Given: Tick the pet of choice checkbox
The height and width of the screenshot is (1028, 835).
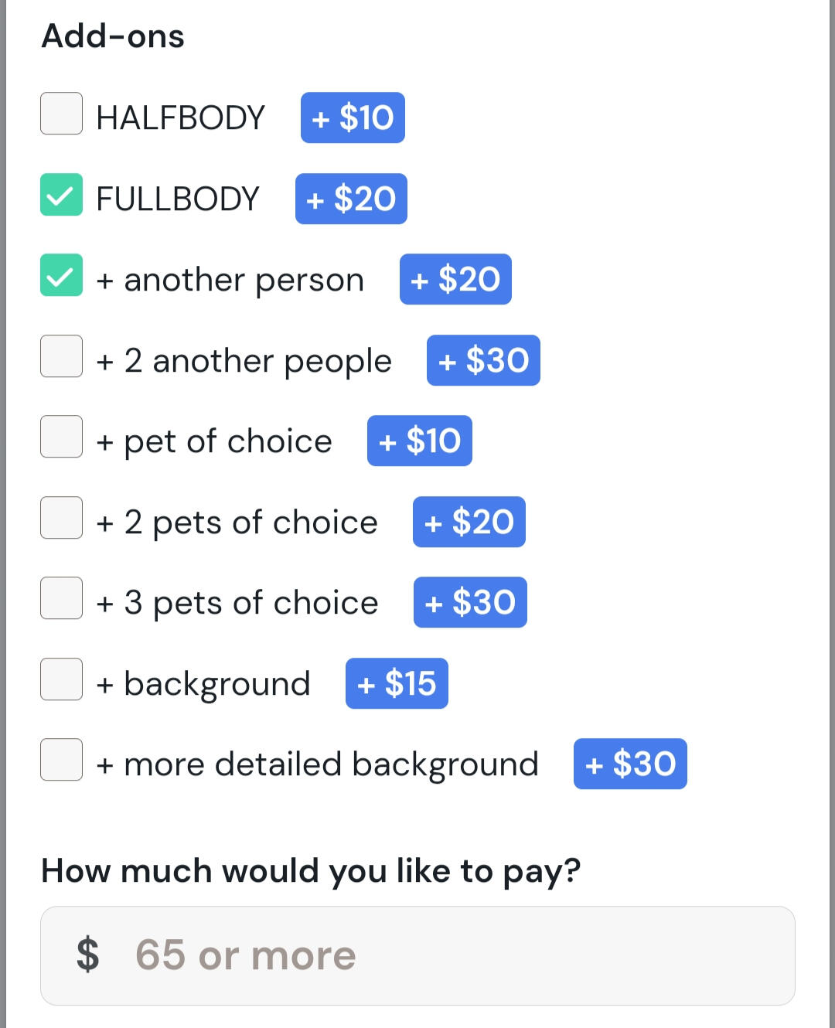Looking at the screenshot, I should 62,437.
